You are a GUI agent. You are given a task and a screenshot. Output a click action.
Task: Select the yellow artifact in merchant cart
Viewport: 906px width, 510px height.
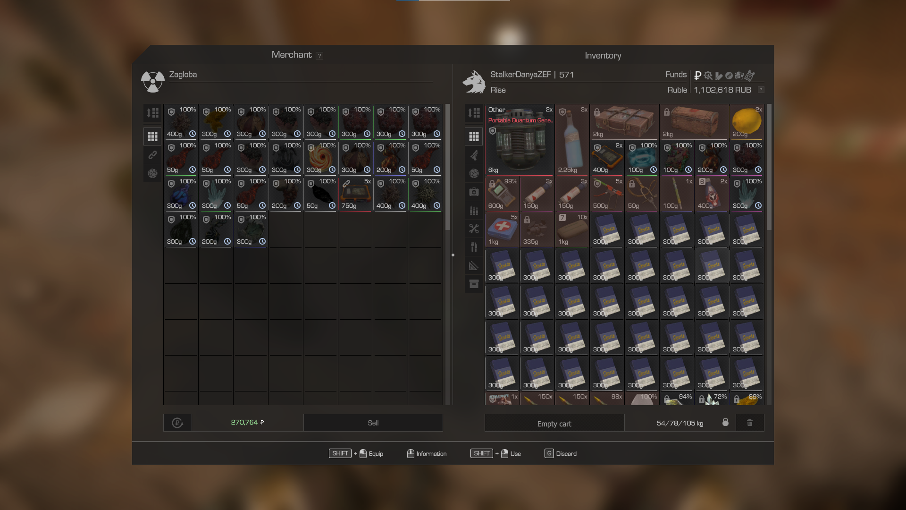pos(216,122)
